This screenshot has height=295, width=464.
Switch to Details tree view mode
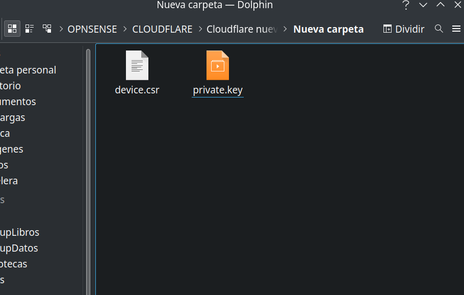tap(47, 29)
